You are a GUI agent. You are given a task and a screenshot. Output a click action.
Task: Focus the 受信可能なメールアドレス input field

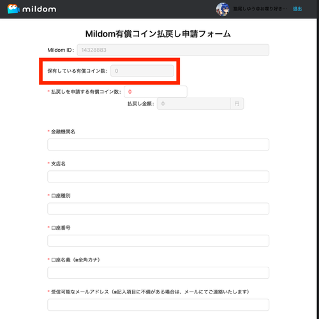pyautogui.click(x=158, y=305)
